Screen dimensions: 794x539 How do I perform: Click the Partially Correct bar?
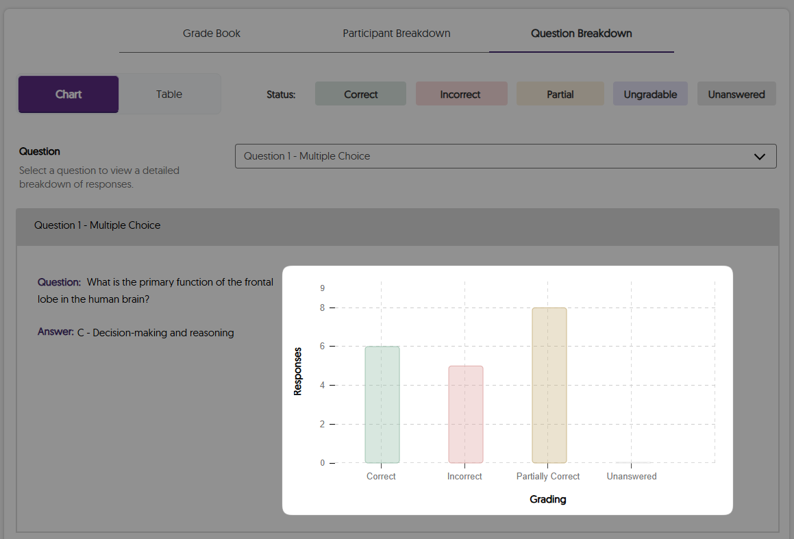point(548,384)
